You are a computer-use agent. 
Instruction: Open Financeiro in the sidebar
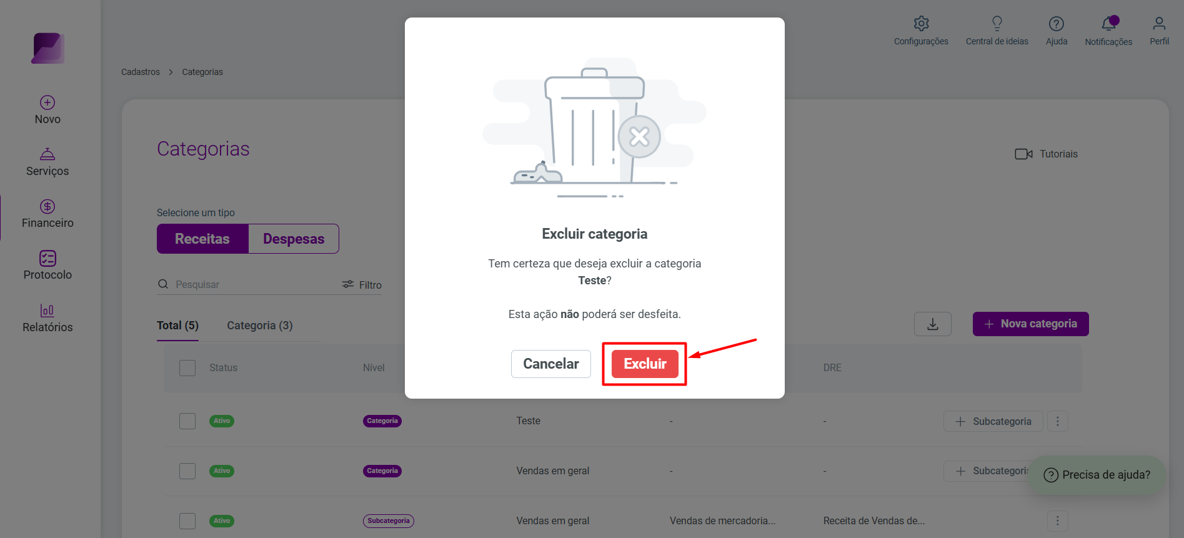tap(47, 214)
